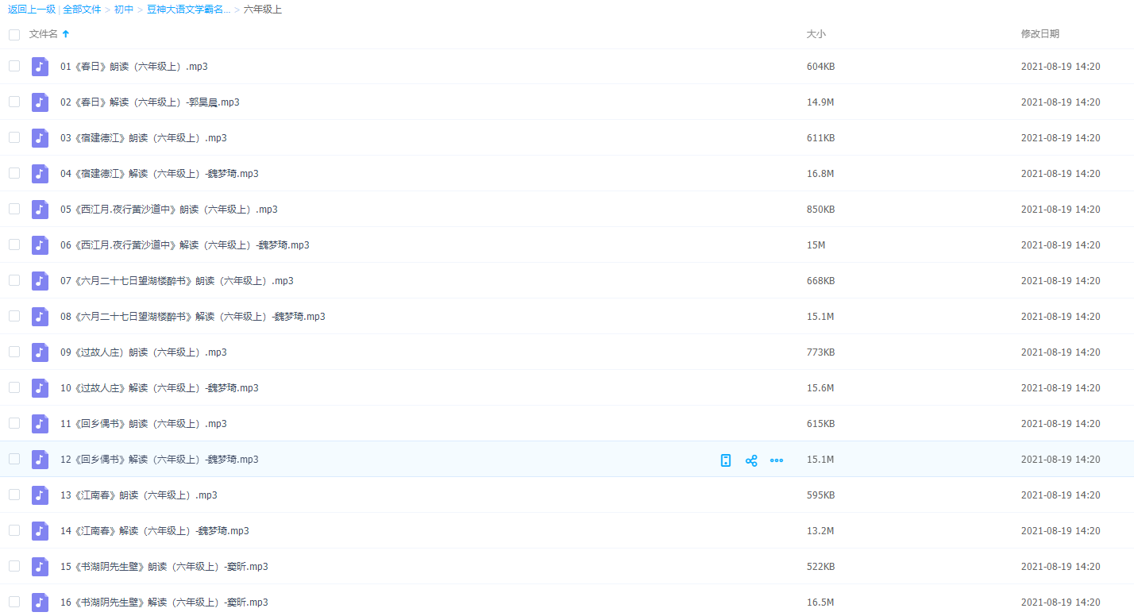
Task: Open file 03《宿建德江》朗读 by its name
Action: point(143,138)
